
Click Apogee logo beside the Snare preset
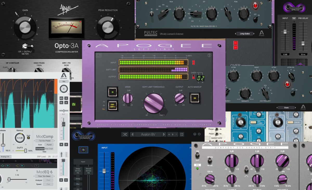coord(303,107)
